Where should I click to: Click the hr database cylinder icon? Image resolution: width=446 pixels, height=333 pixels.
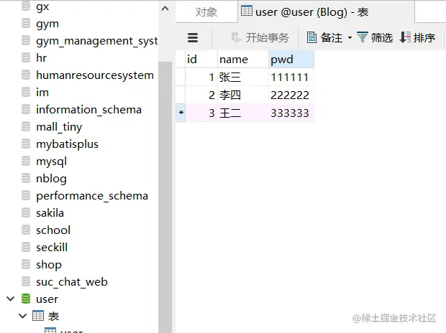coord(26,57)
